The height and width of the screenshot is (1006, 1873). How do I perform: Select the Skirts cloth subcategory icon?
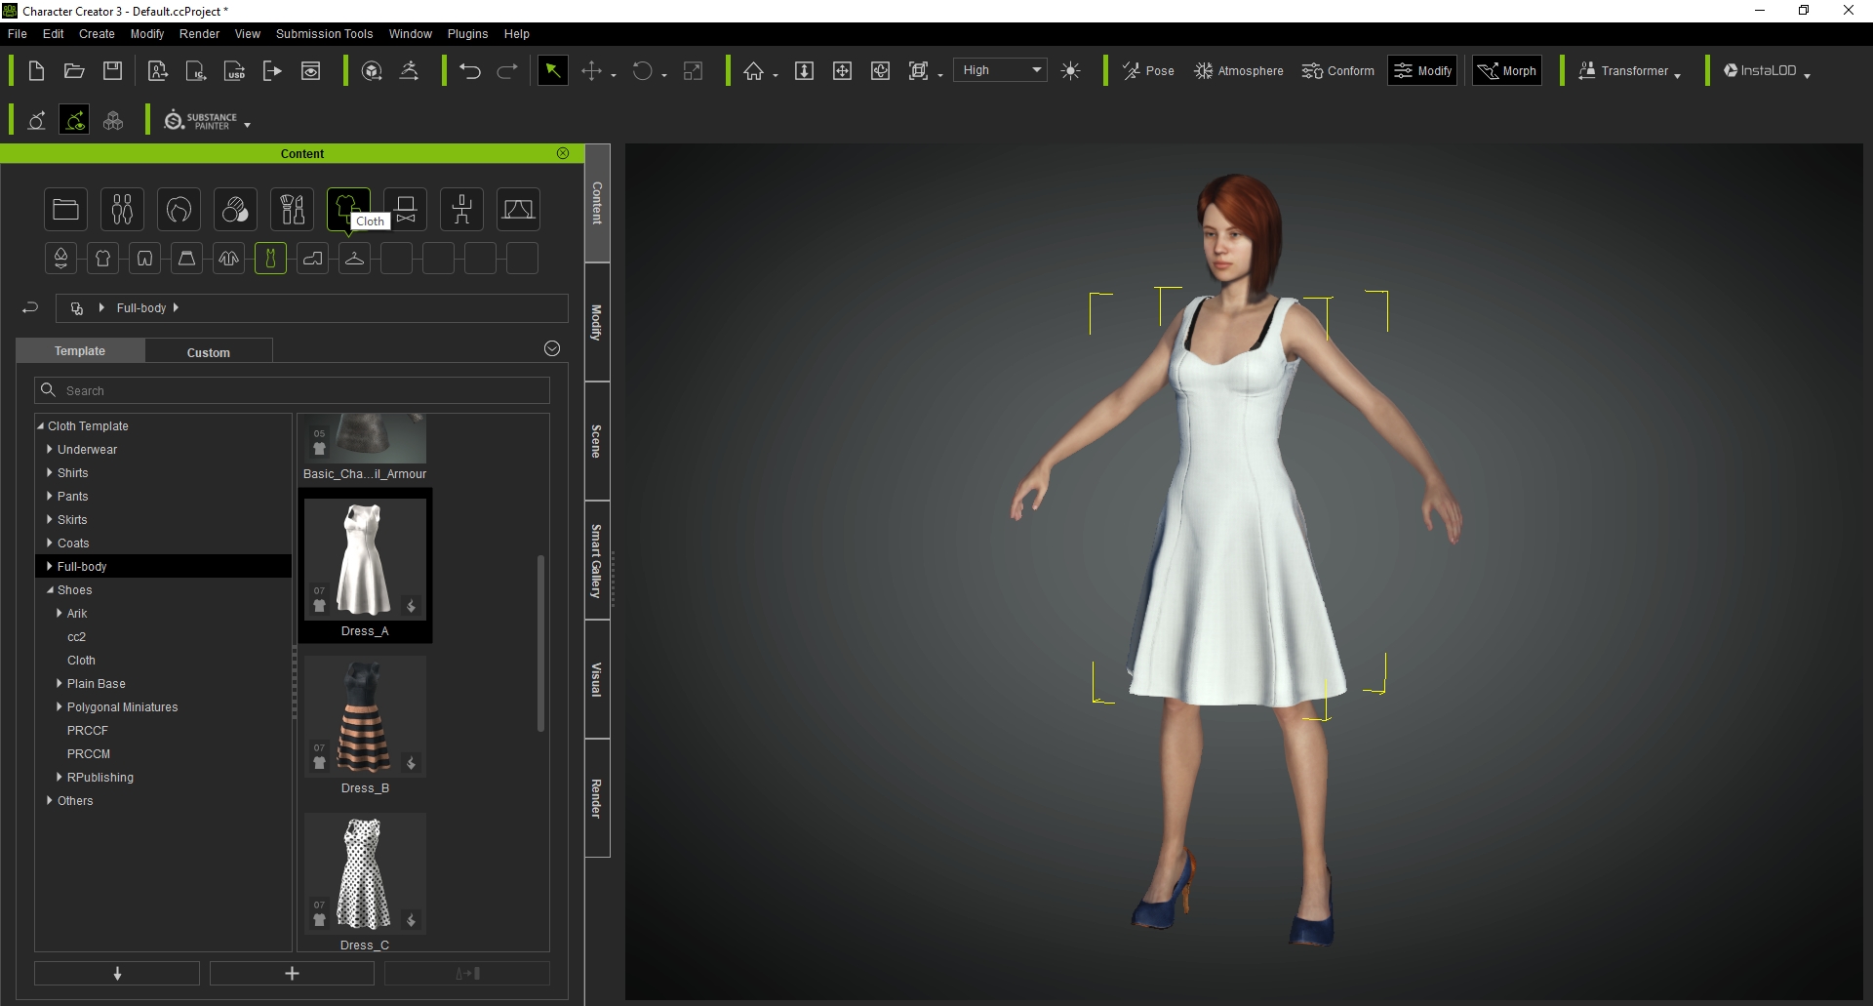[186, 259]
